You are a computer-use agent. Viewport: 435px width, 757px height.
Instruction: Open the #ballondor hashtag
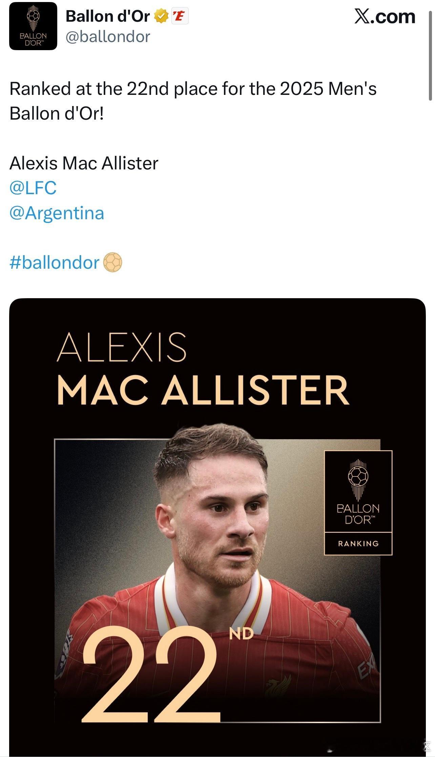click(x=55, y=263)
